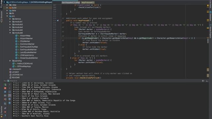This screenshot has width=212, height=119.
Task: Open the blue question mark help icon
Action: click(5, 116)
